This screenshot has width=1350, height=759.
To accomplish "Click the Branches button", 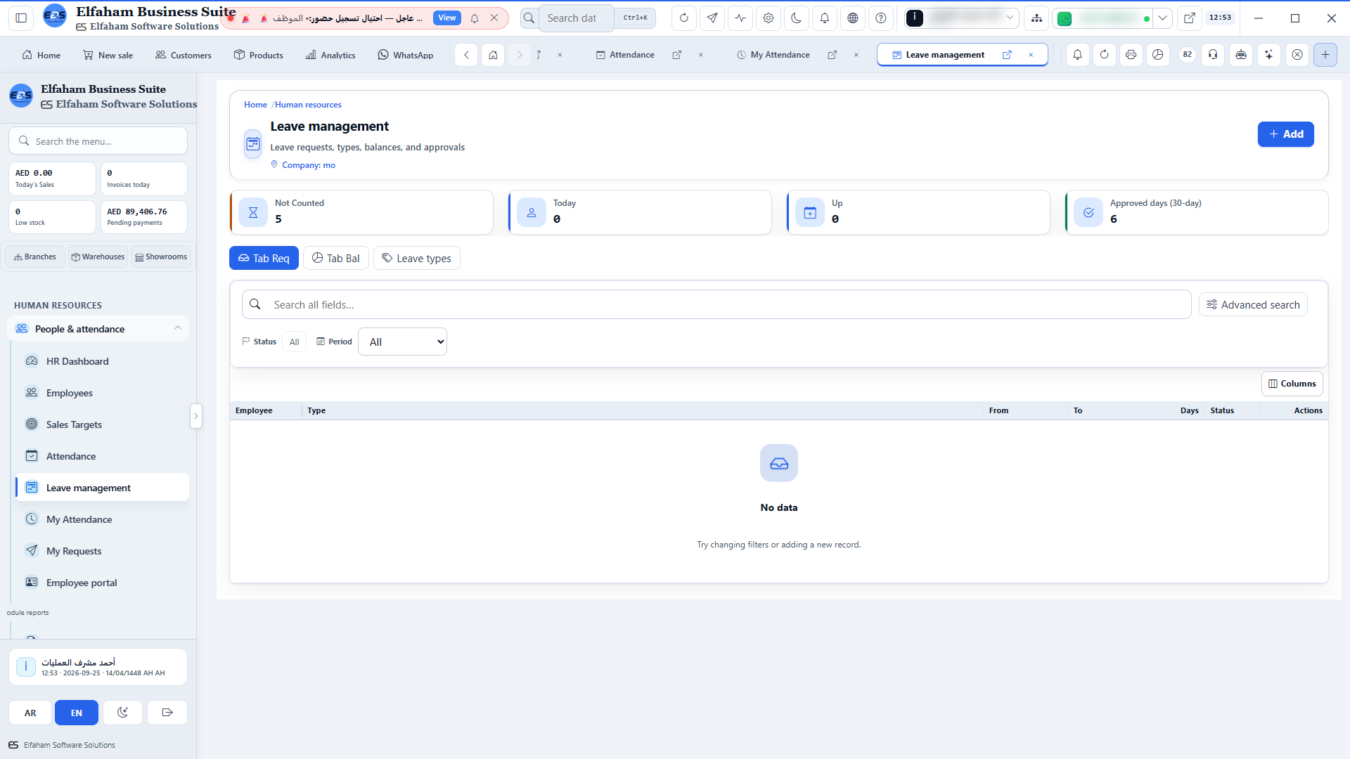I will 35,257.
